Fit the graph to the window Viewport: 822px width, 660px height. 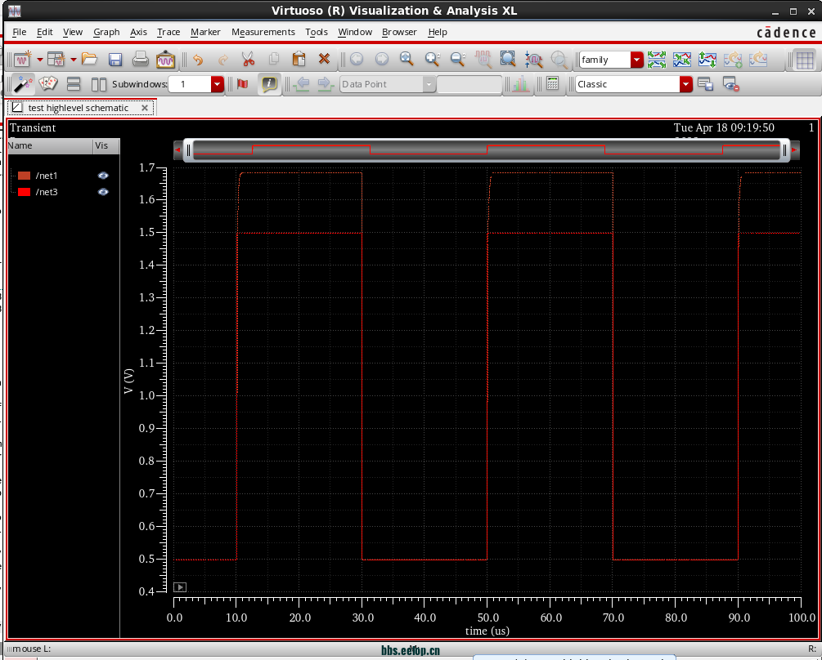pos(508,59)
